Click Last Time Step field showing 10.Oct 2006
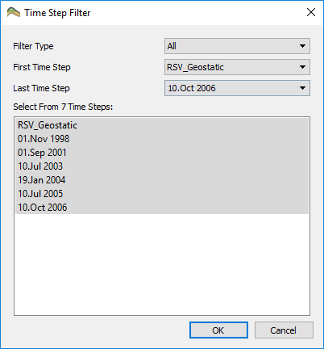 click(x=237, y=88)
